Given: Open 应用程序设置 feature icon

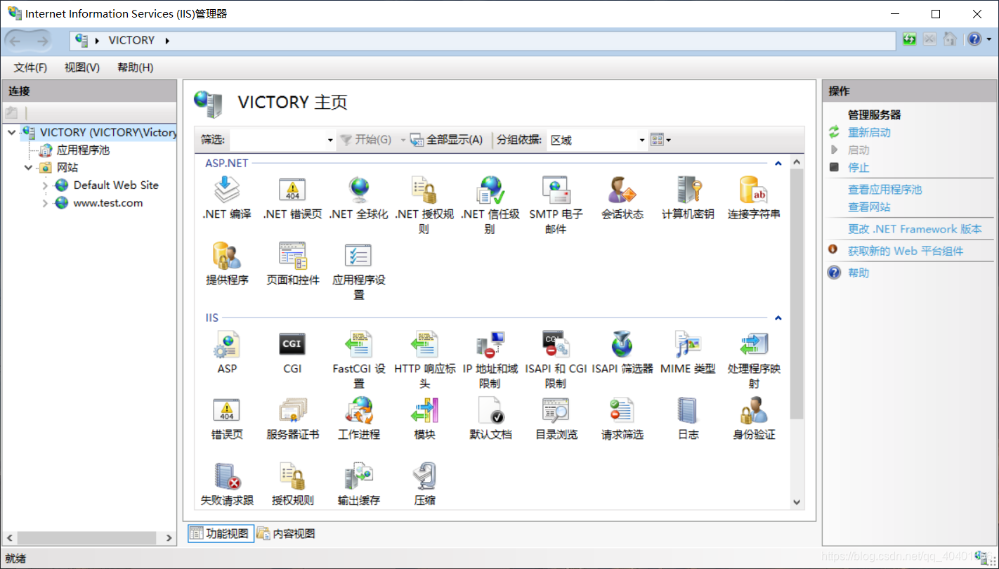Looking at the screenshot, I should click(358, 256).
